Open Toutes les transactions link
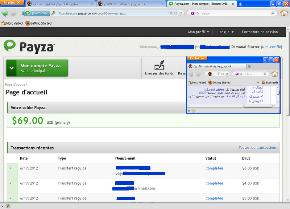The image size is (290, 209). pyautogui.click(x=257, y=148)
